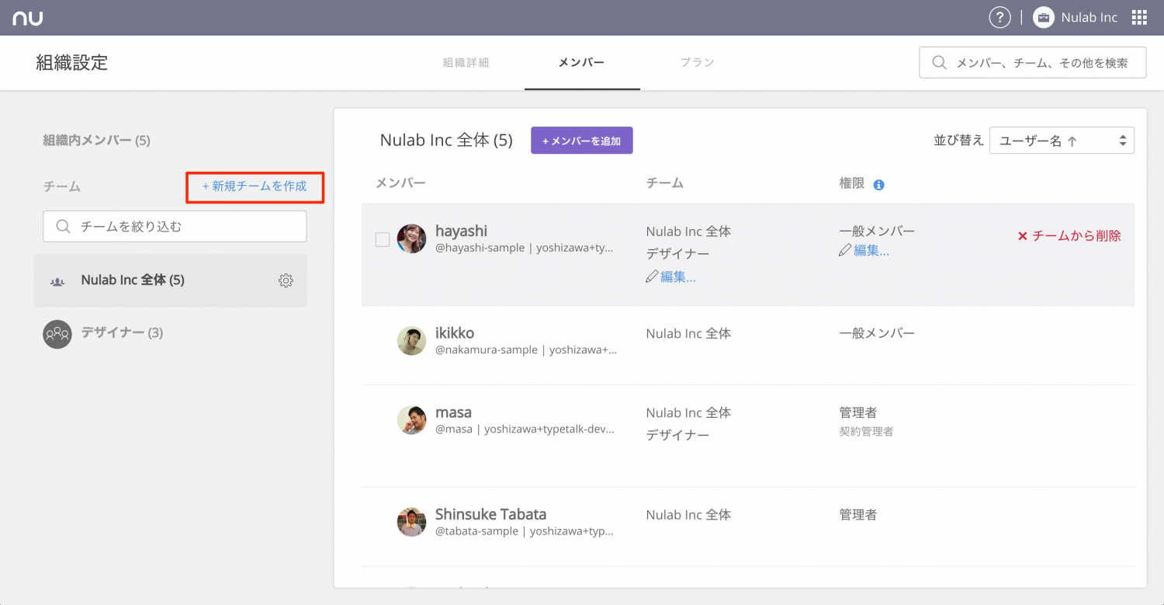Open the apps grid icon
The width and height of the screenshot is (1164, 605).
point(1139,18)
